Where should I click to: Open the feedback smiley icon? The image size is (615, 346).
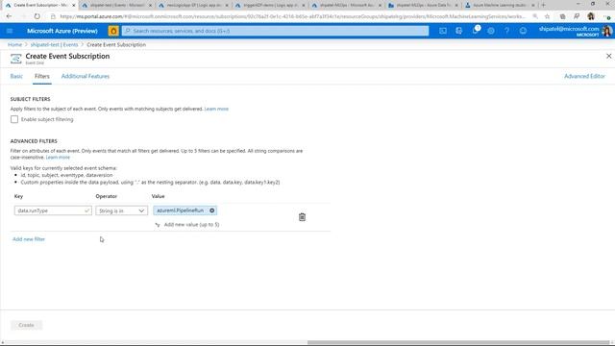pos(523,31)
